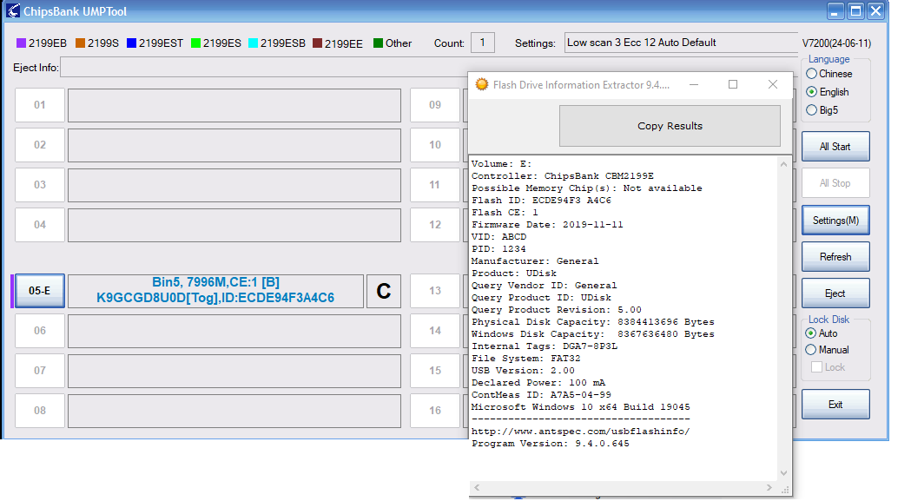The width and height of the screenshot is (911, 501).
Task: Click port 08 button
Action: (39, 411)
